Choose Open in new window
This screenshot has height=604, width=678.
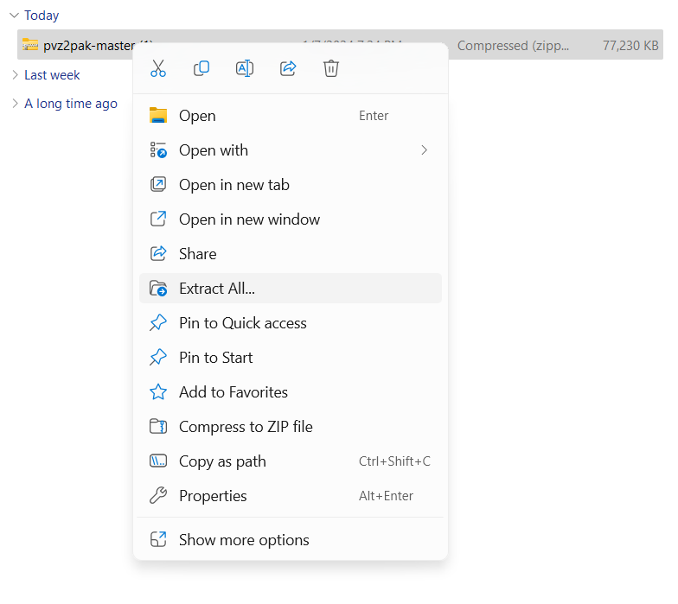(x=249, y=219)
